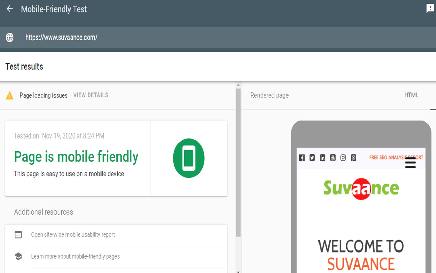
Task: Click FREE SEO ANALYSIS REPORT link
Action: coord(396,158)
